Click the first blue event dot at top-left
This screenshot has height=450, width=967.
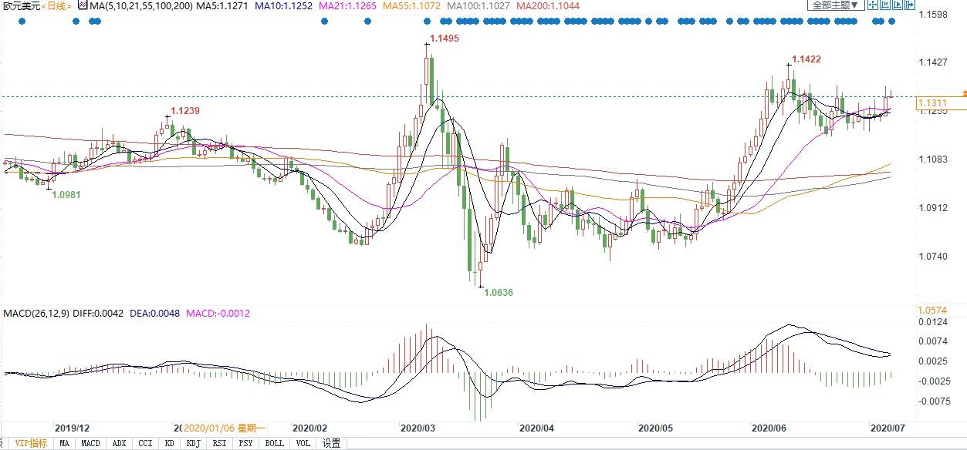point(22,21)
